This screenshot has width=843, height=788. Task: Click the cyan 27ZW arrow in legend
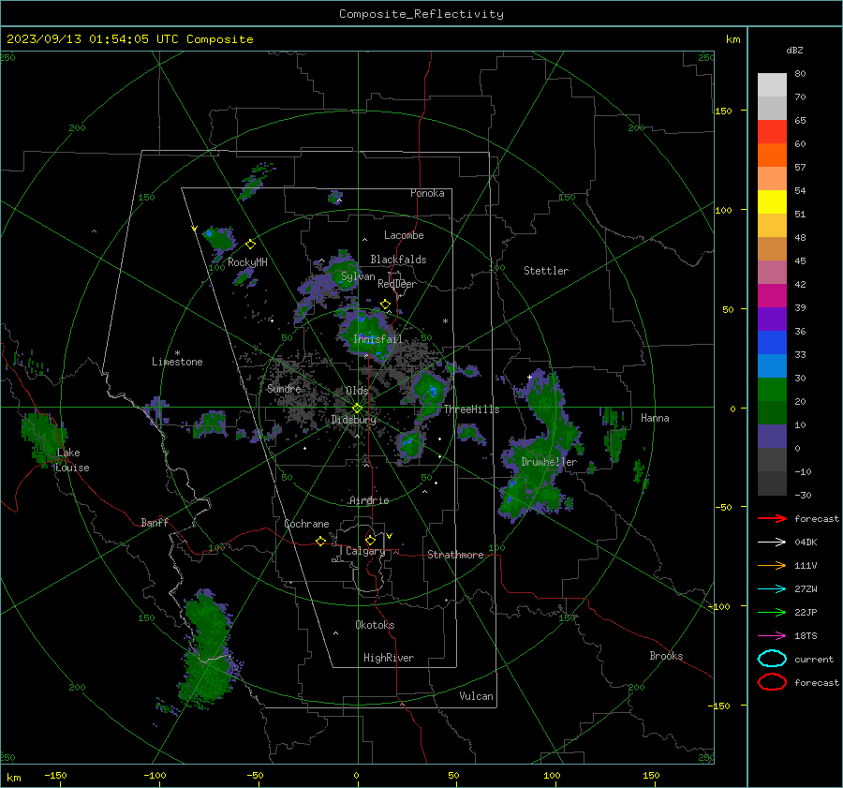point(772,589)
